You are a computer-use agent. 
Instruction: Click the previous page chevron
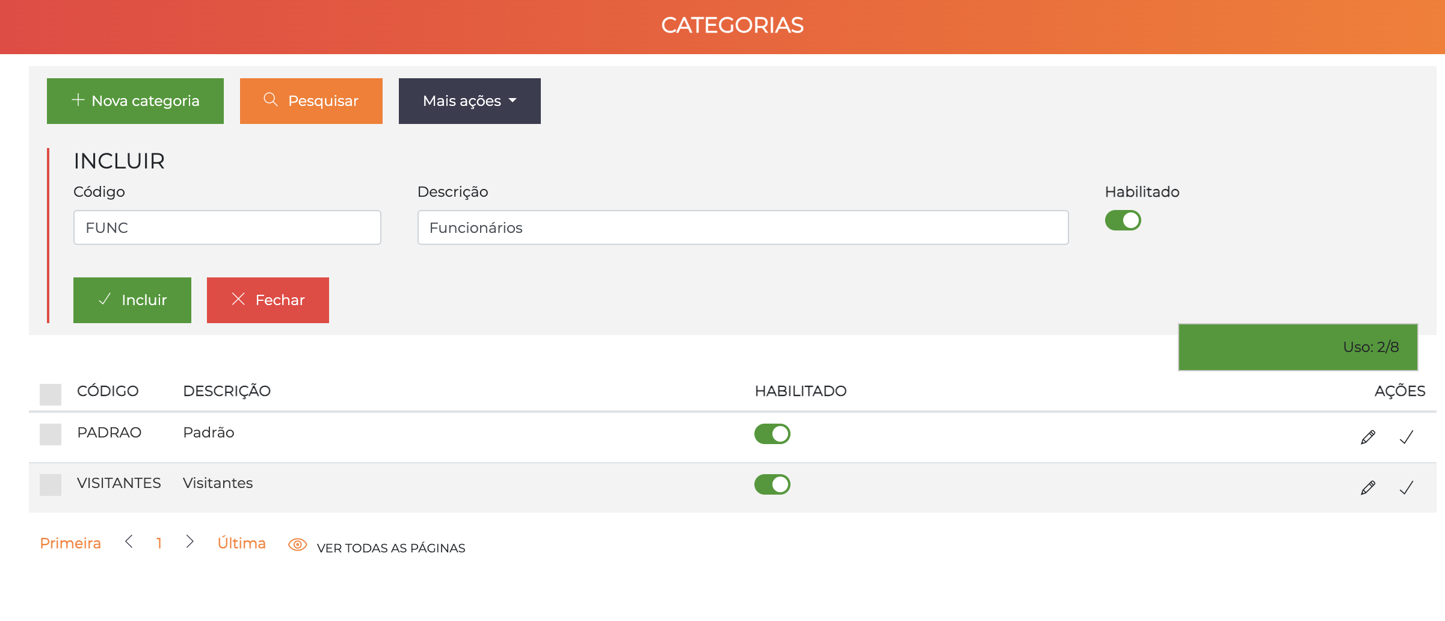(129, 542)
